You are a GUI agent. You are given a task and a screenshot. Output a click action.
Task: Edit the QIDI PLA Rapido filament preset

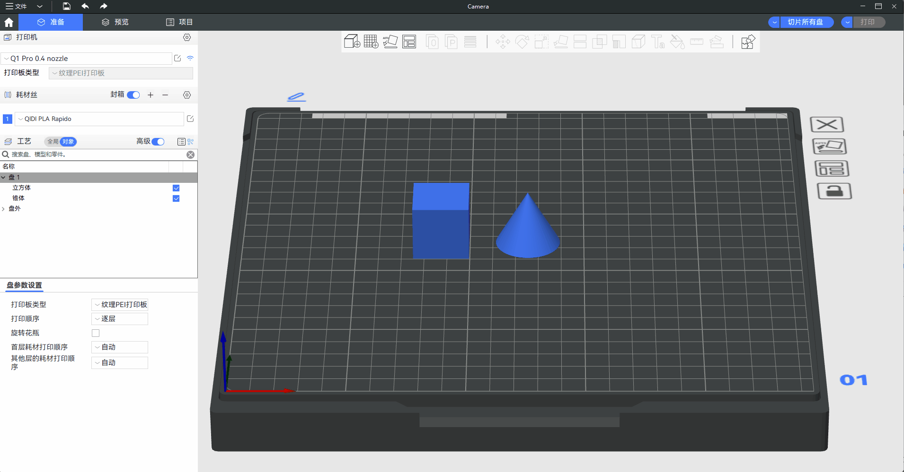pyautogui.click(x=190, y=119)
